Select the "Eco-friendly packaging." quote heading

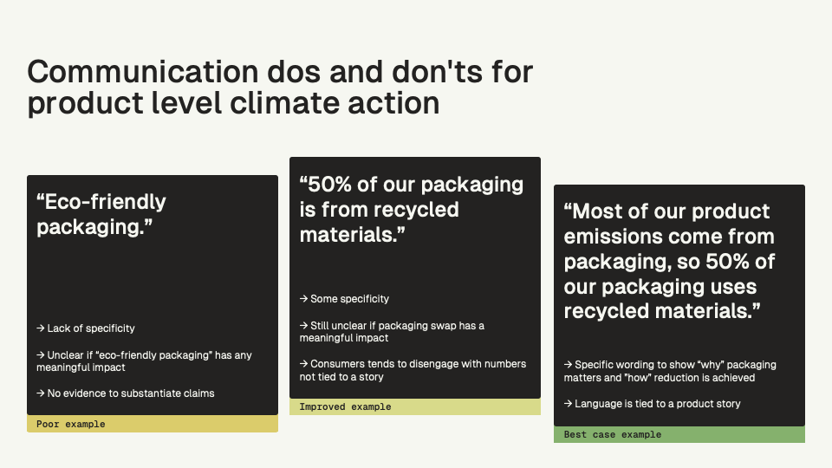(101, 214)
